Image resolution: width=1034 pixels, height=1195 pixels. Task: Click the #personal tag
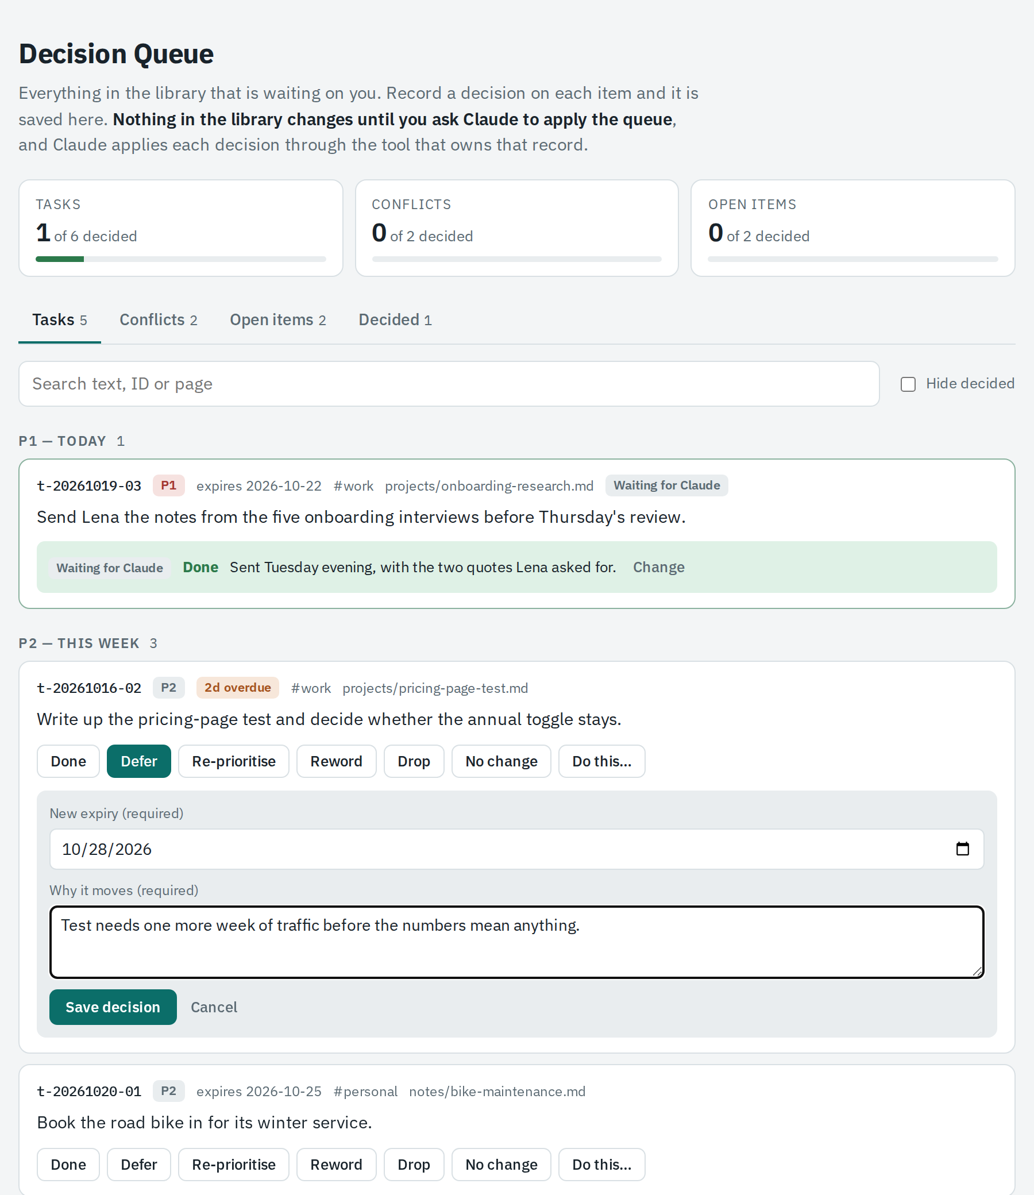pyautogui.click(x=365, y=1091)
